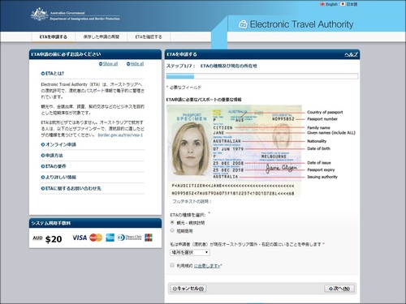Tick the terms of use agreement checkbox
This screenshot has height=304, width=406.
click(172, 265)
